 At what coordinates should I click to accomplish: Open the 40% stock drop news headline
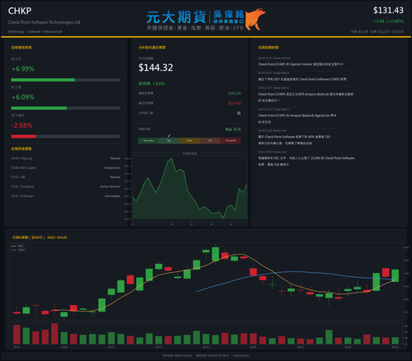[294, 140]
